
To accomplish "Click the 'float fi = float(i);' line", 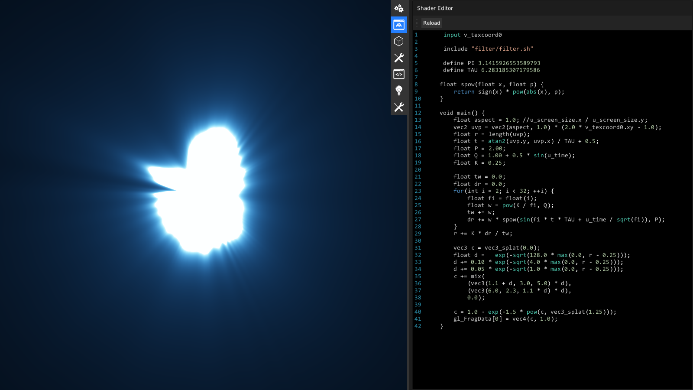I will tap(502, 198).
